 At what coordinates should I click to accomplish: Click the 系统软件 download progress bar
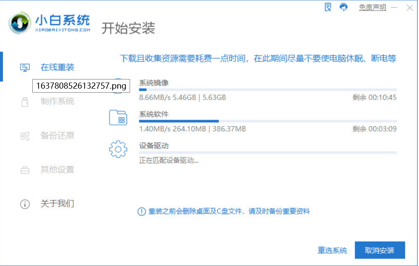(268, 121)
